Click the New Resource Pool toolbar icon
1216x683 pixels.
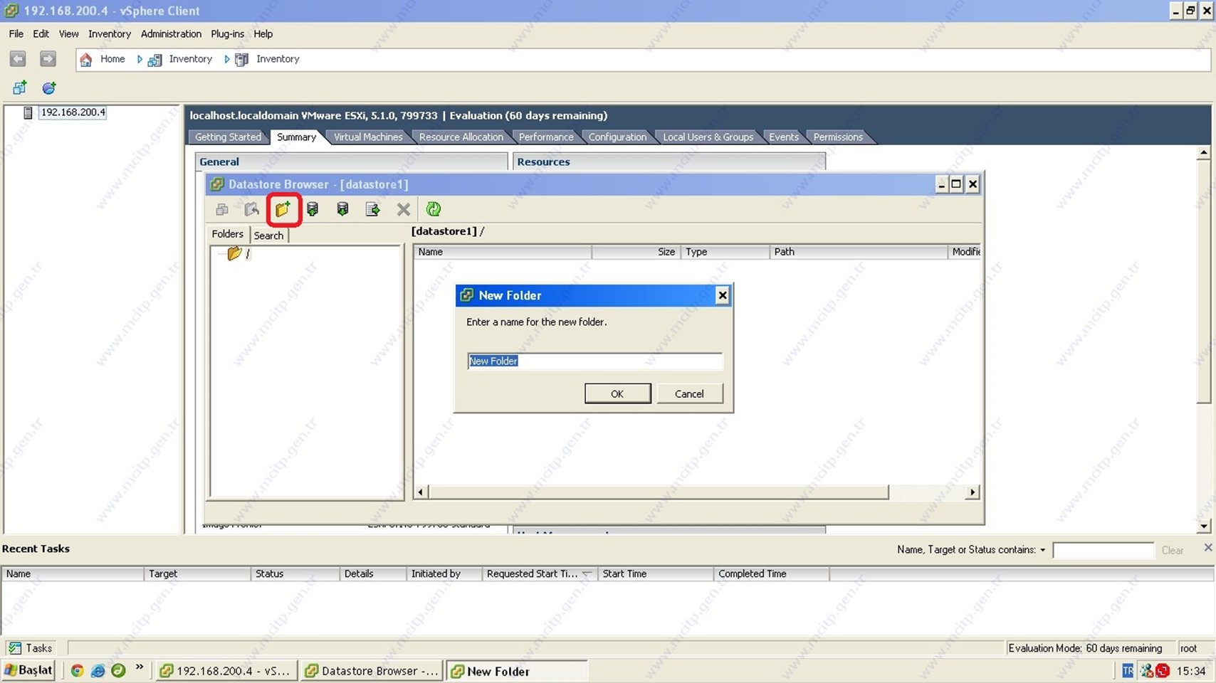click(x=48, y=88)
